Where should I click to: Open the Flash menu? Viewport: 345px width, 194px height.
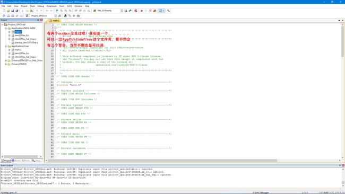pos(32,6)
